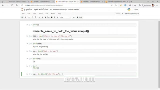This screenshot has width=160, height=90.
Task: Interrupt the kernel with the stop icon
Action: (52, 17)
